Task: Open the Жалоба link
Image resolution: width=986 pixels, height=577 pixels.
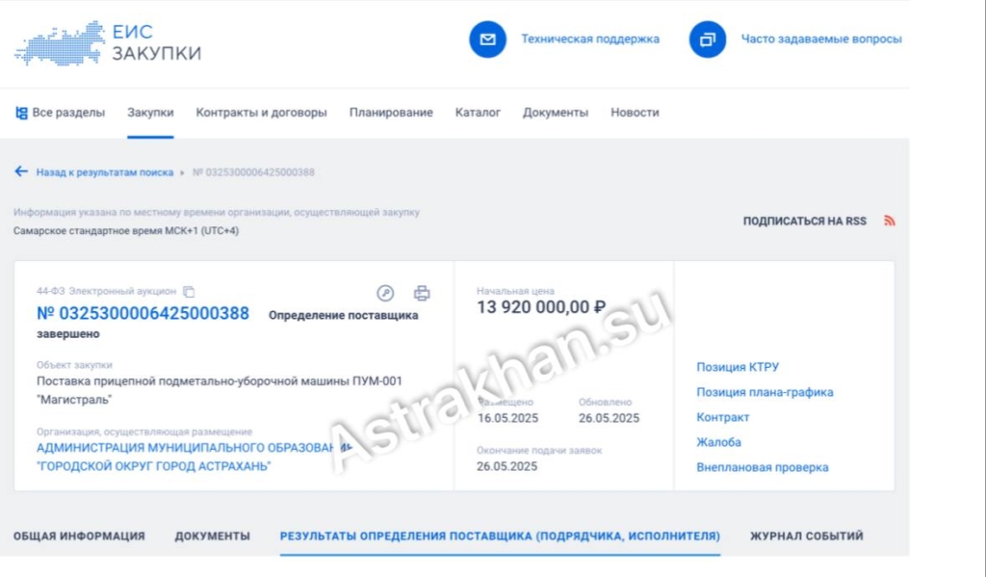Action: tap(718, 442)
